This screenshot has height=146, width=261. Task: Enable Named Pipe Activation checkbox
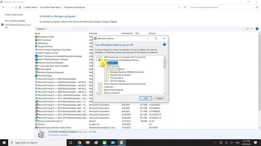(106, 75)
